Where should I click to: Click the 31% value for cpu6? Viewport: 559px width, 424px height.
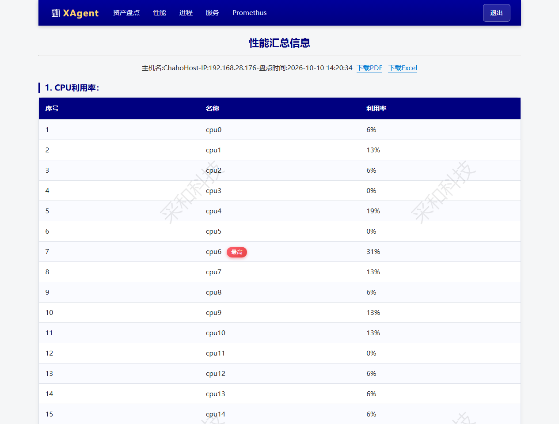(x=373, y=252)
